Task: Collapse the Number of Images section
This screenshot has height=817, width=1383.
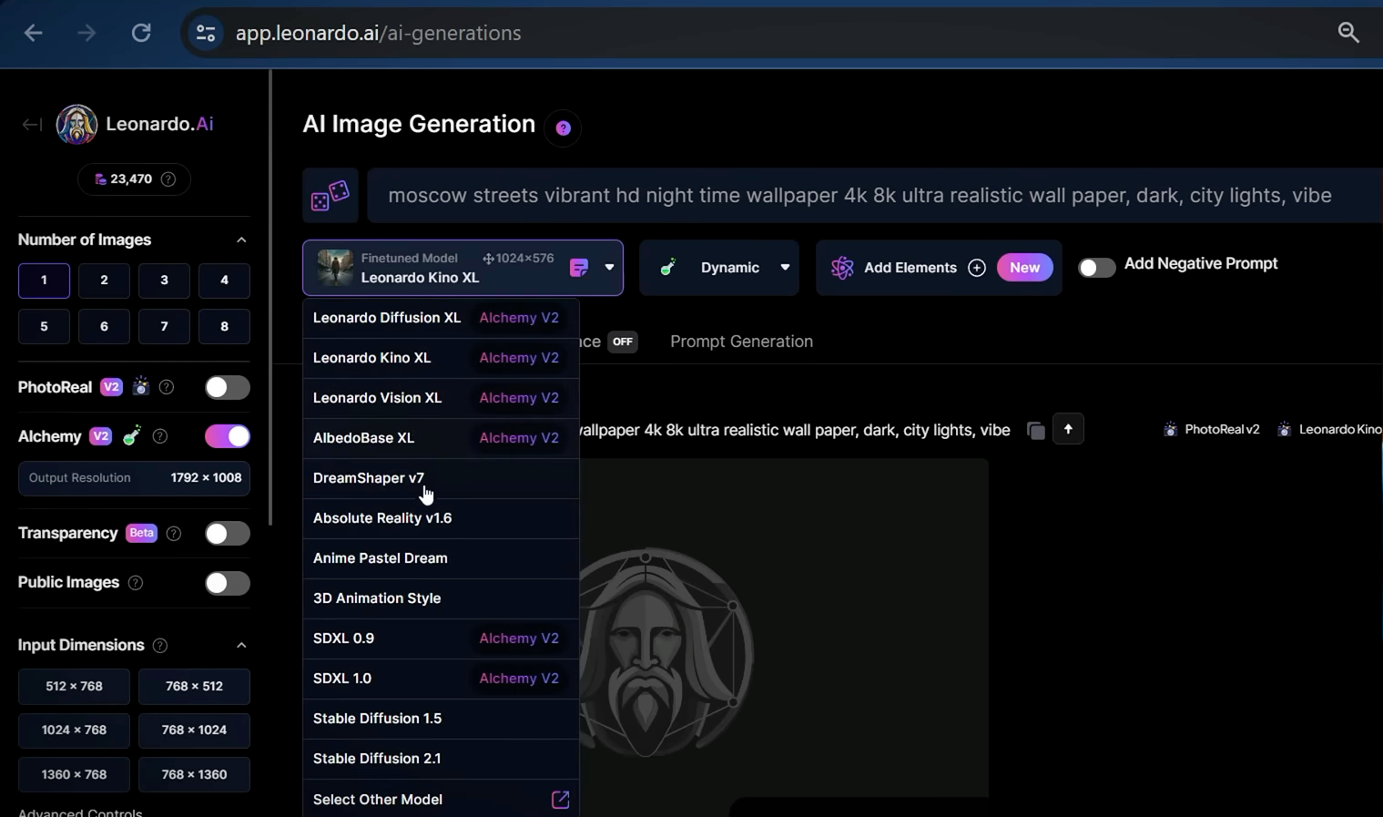Action: click(241, 240)
